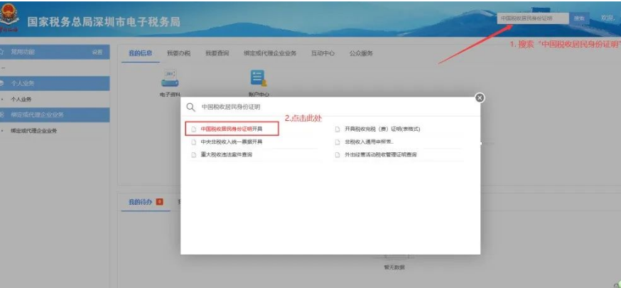Click the 暂无数据 empty-state text
621x288 pixels.
[x=394, y=267]
